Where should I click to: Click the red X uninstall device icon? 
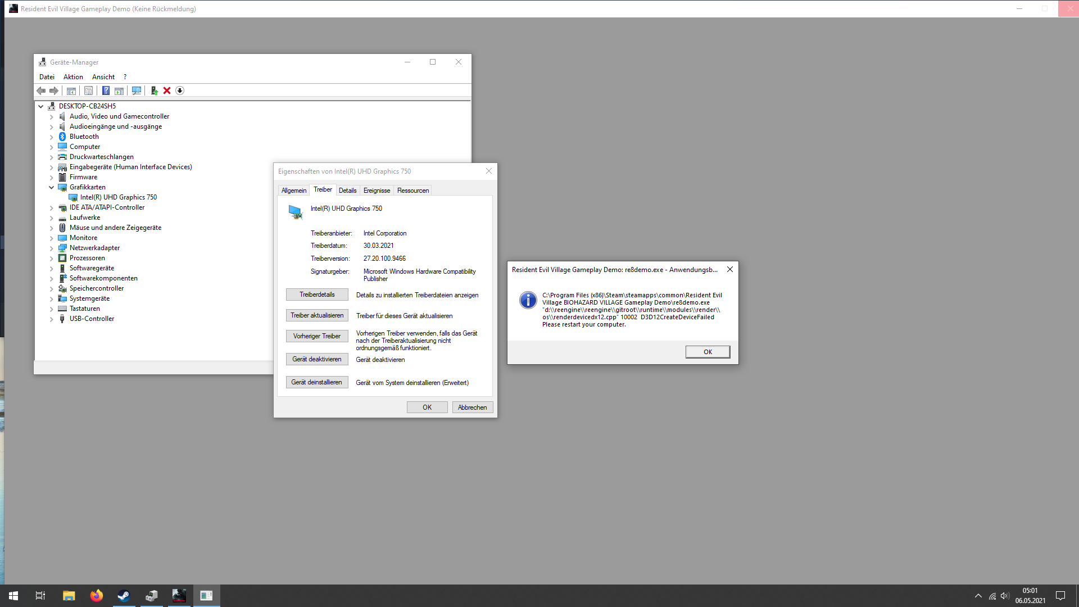(167, 90)
